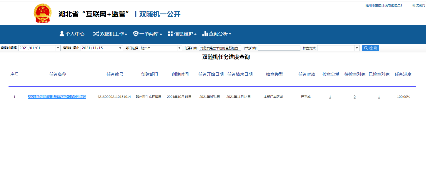The width and height of the screenshot is (426, 177).
Task: Click the 已检查对象 value link
Action: tap(379, 97)
